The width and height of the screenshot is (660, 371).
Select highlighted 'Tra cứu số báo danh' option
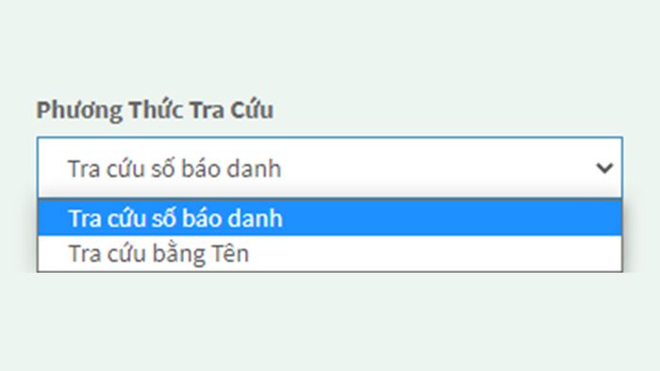click(330, 218)
